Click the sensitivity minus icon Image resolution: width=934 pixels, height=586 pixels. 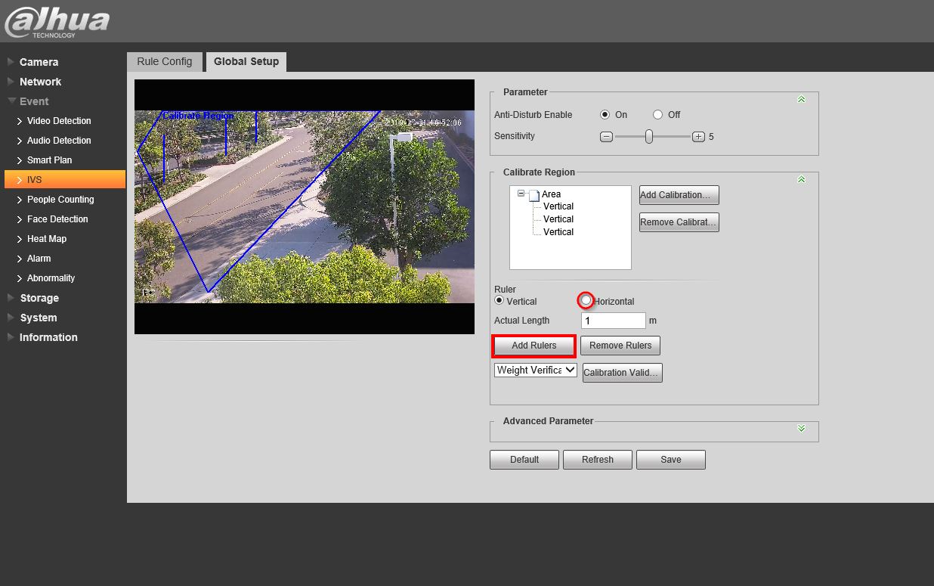606,137
